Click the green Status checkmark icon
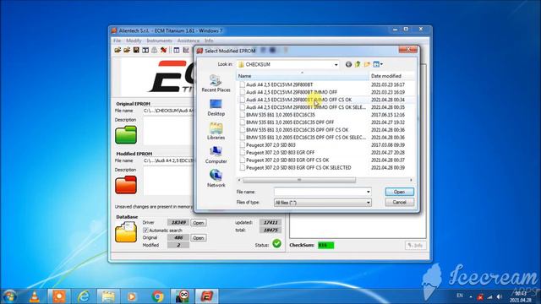 click(276, 244)
